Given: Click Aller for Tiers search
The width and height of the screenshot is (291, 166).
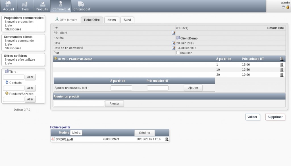Looking at the screenshot, I should pyautogui.click(x=30, y=77).
